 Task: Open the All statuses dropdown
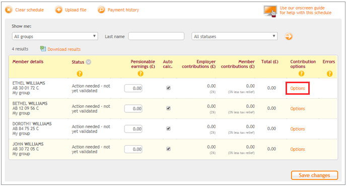234,36
